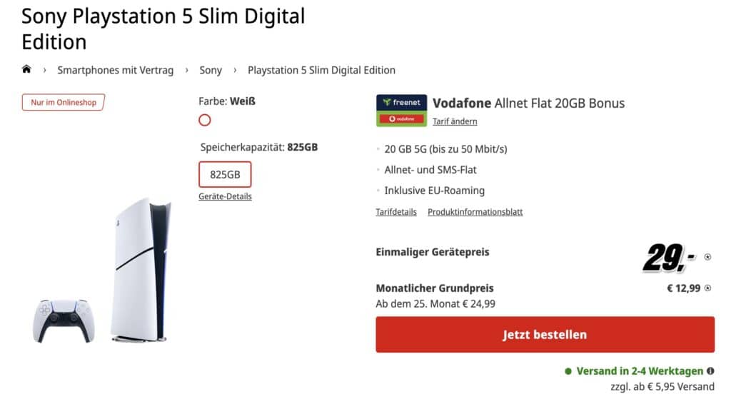Click the Sony Playstation 5 Slim title
Image resolution: width=731 pixels, height=409 pixels.
tap(163, 28)
